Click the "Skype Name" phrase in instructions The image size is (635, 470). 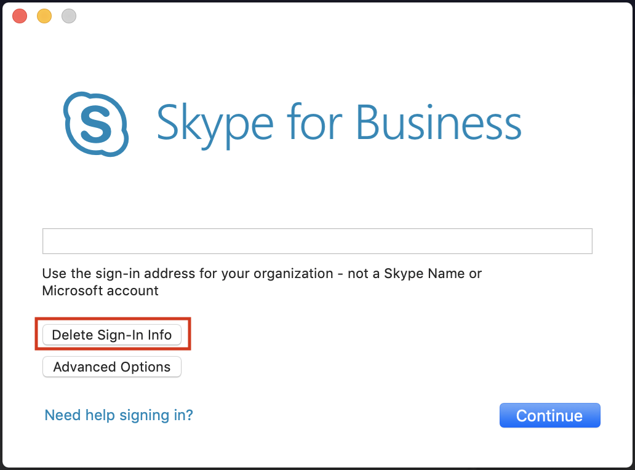tap(425, 274)
